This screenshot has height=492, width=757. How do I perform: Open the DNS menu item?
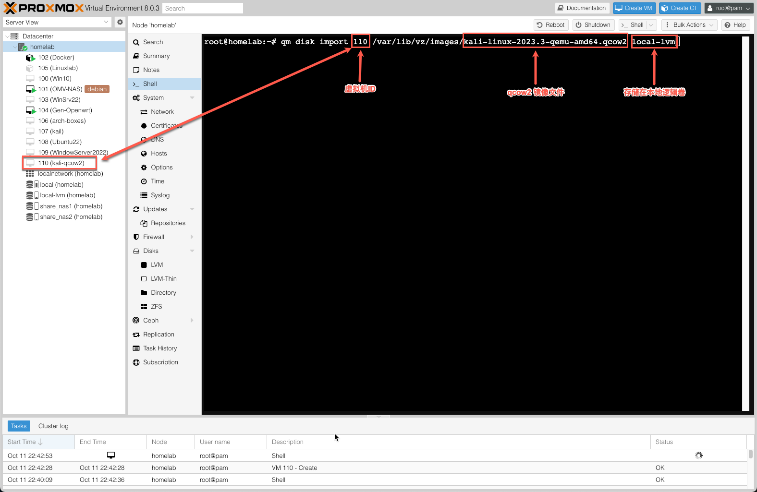click(x=165, y=140)
